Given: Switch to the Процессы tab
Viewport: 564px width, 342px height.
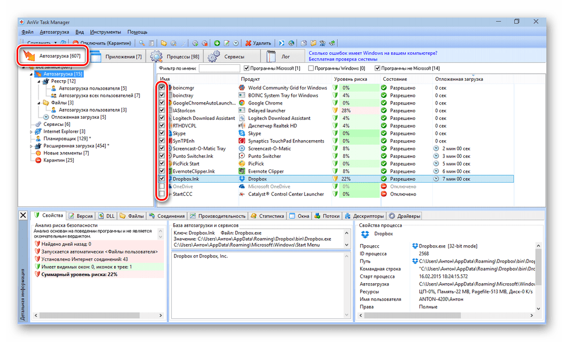Looking at the screenshot, I should pos(175,57).
